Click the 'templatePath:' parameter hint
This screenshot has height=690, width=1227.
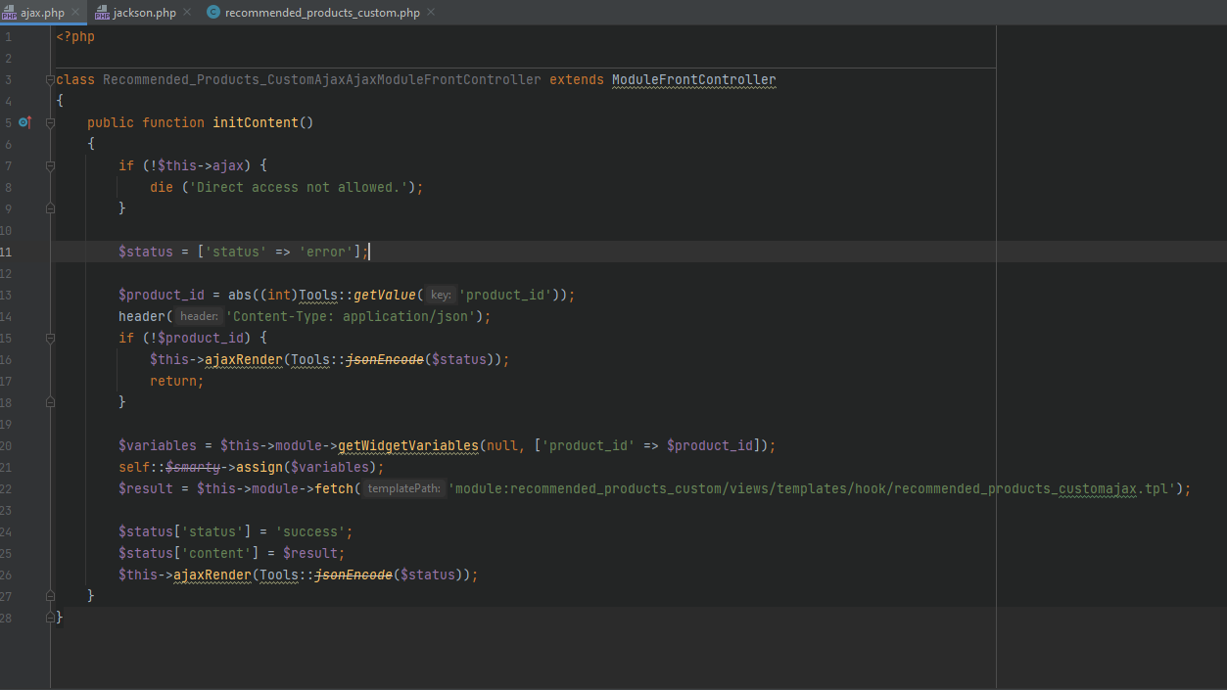coord(403,488)
